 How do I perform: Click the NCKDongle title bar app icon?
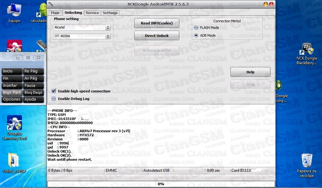[x=51, y=4]
